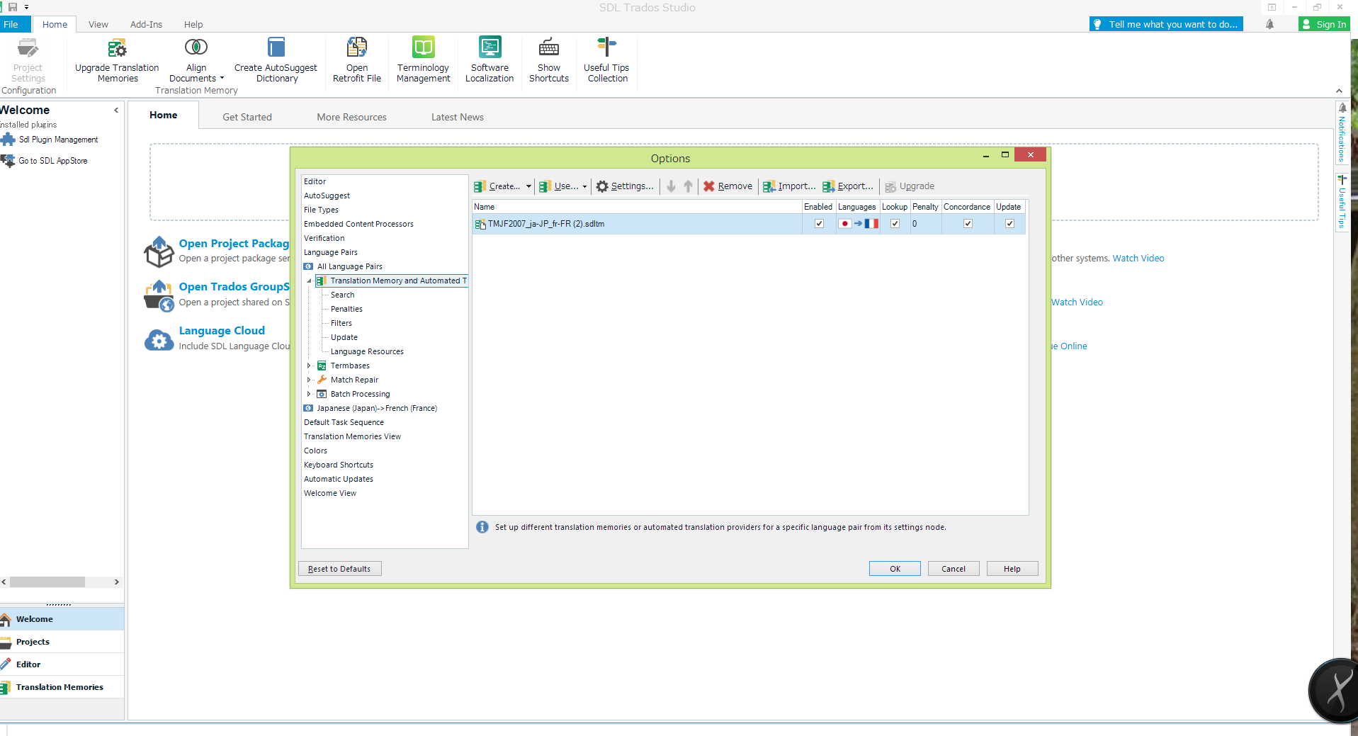Select Japanese (Japan)->French (France) node
This screenshot has height=736, width=1358.
tap(377, 408)
